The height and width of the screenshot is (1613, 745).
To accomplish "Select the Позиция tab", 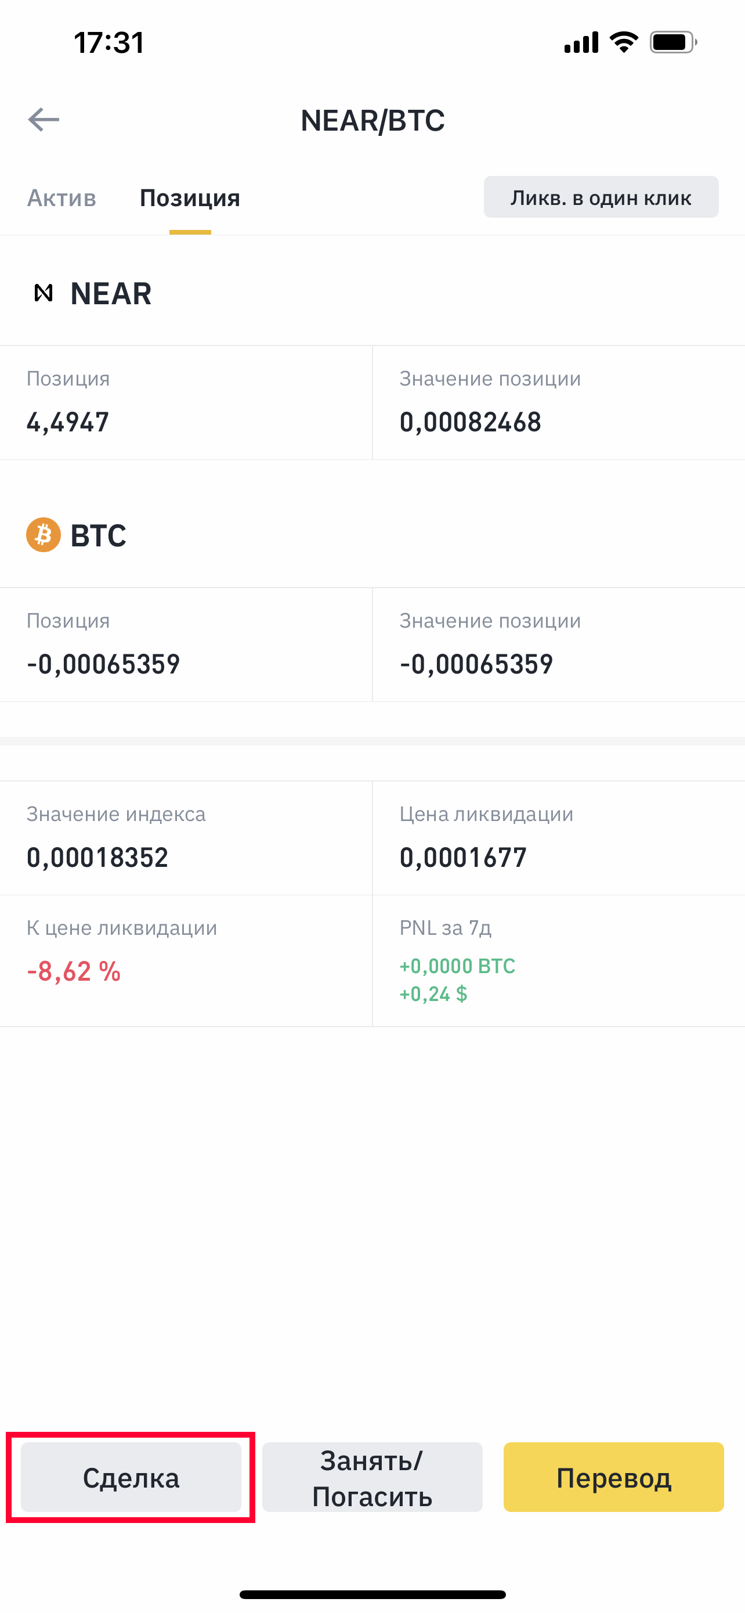I will pos(190,198).
